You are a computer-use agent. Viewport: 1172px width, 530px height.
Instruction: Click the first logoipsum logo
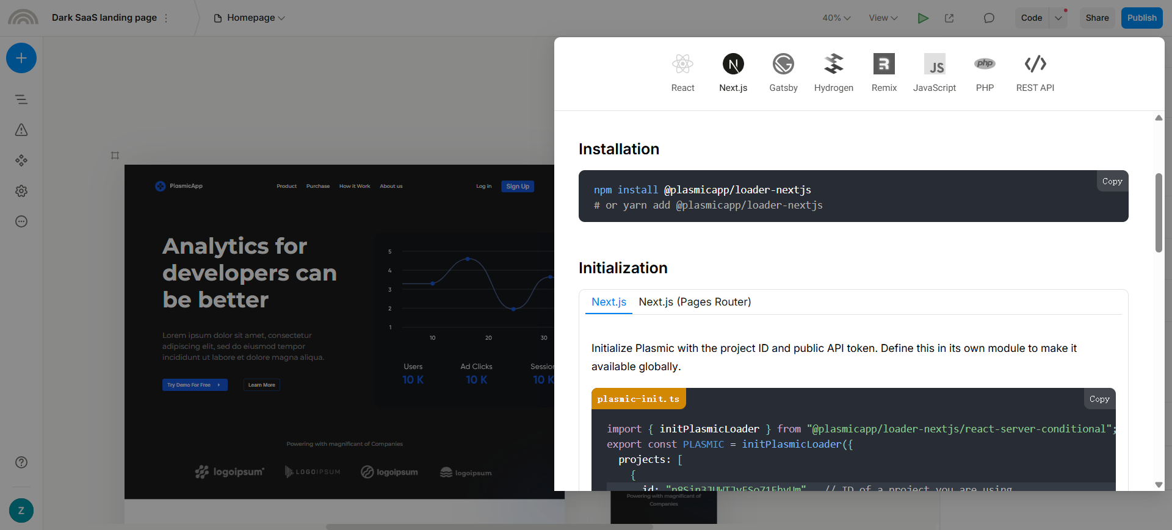(x=230, y=472)
